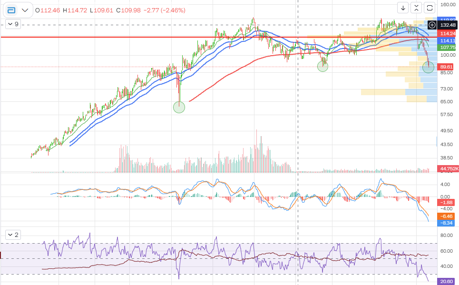Click the change value -2.77 (-2.46%)
The width and height of the screenshot is (459, 285).
pos(164,10)
